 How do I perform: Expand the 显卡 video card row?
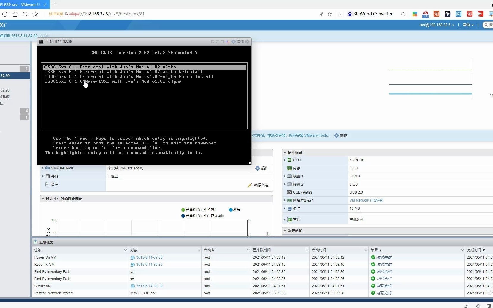285,208
